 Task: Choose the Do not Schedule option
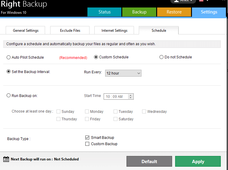pos(162,57)
